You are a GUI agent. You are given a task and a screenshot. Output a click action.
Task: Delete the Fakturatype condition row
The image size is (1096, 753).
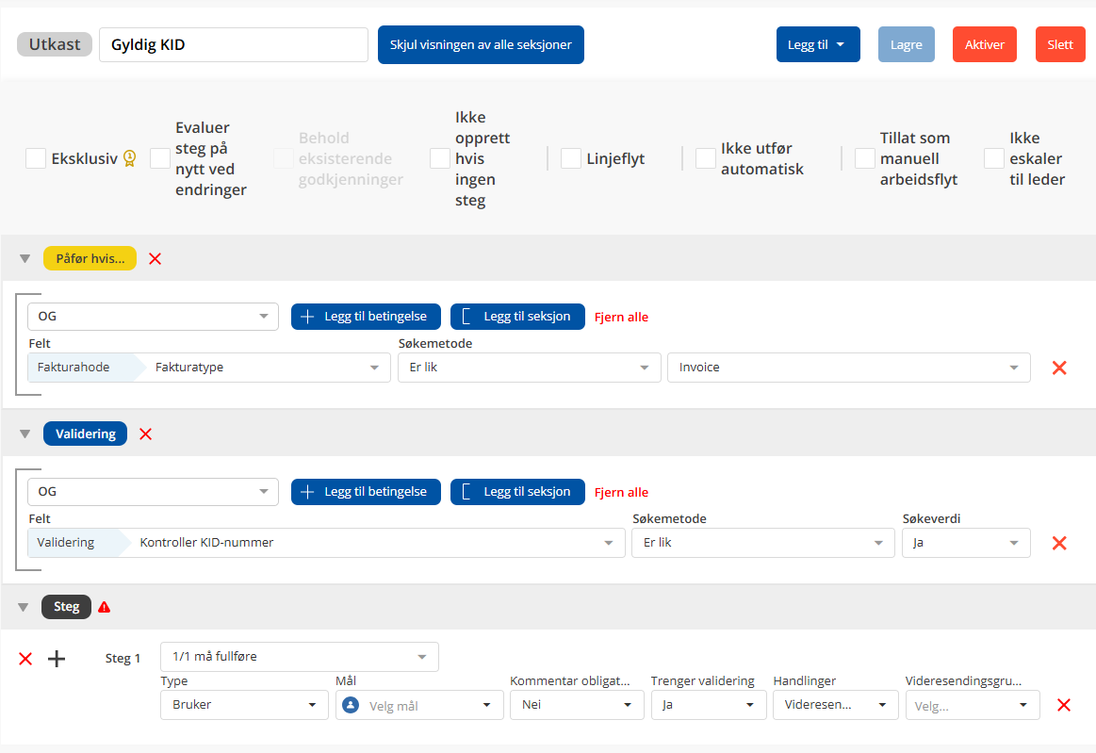point(1058,368)
